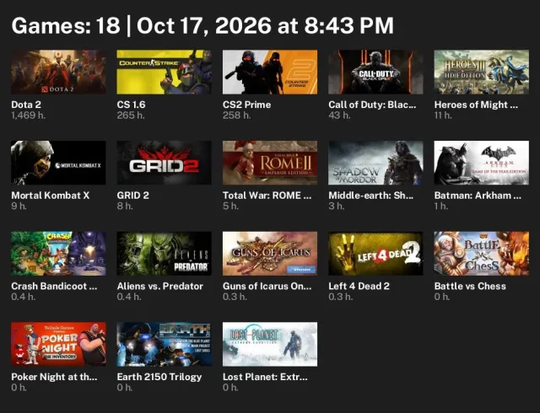Click the '1,469 h.' playtime value
Viewport: 540px width, 413px height.
(28, 115)
